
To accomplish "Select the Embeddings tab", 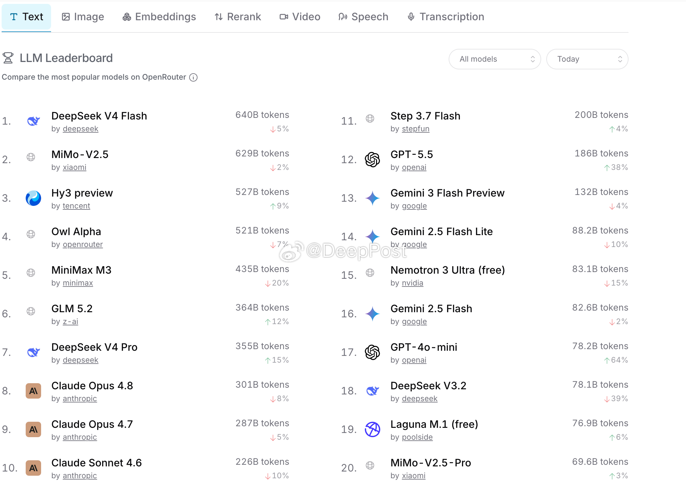I will pos(159,17).
